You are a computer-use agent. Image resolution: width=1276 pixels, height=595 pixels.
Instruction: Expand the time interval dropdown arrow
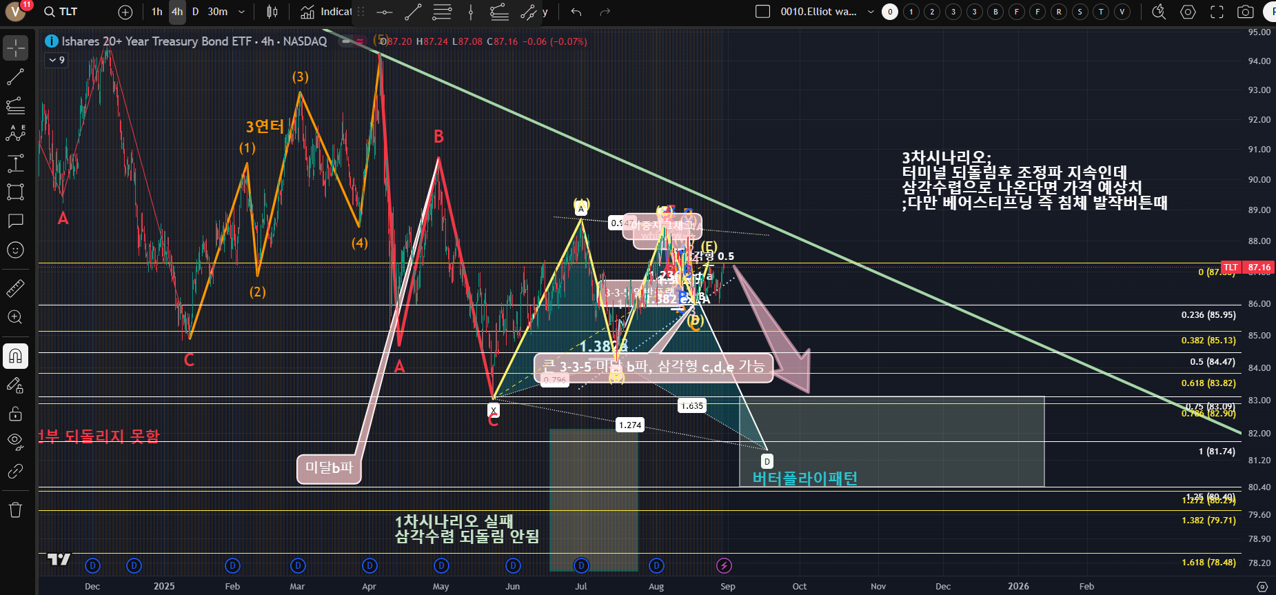tap(241, 12)
